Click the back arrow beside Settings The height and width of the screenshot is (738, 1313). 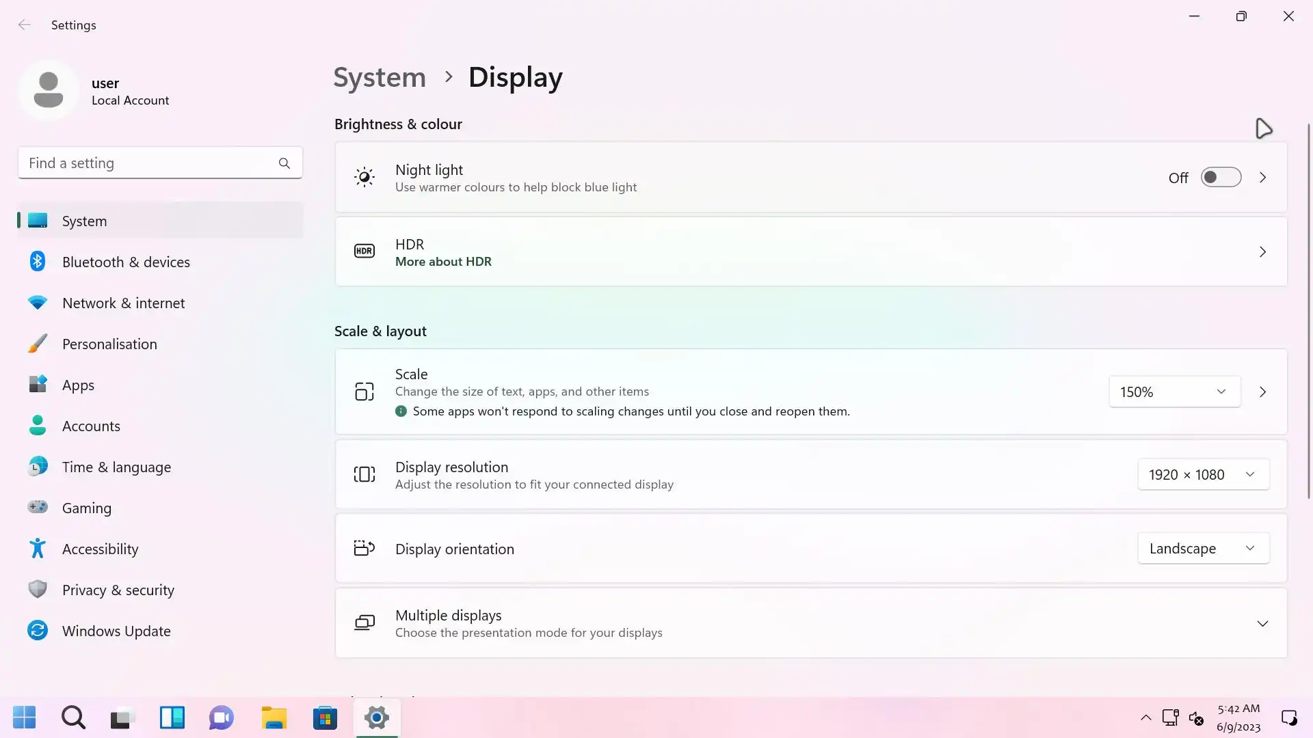click(x=25, y=25)
